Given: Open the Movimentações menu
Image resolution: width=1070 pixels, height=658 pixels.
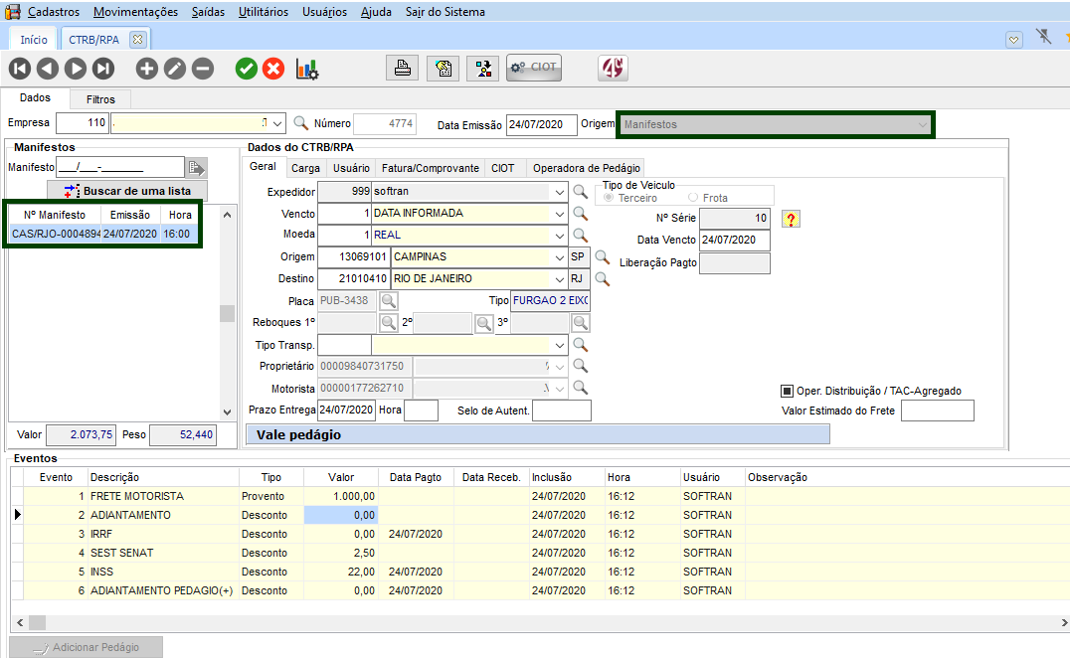Looking at the screenshot, I should (135, 12).
